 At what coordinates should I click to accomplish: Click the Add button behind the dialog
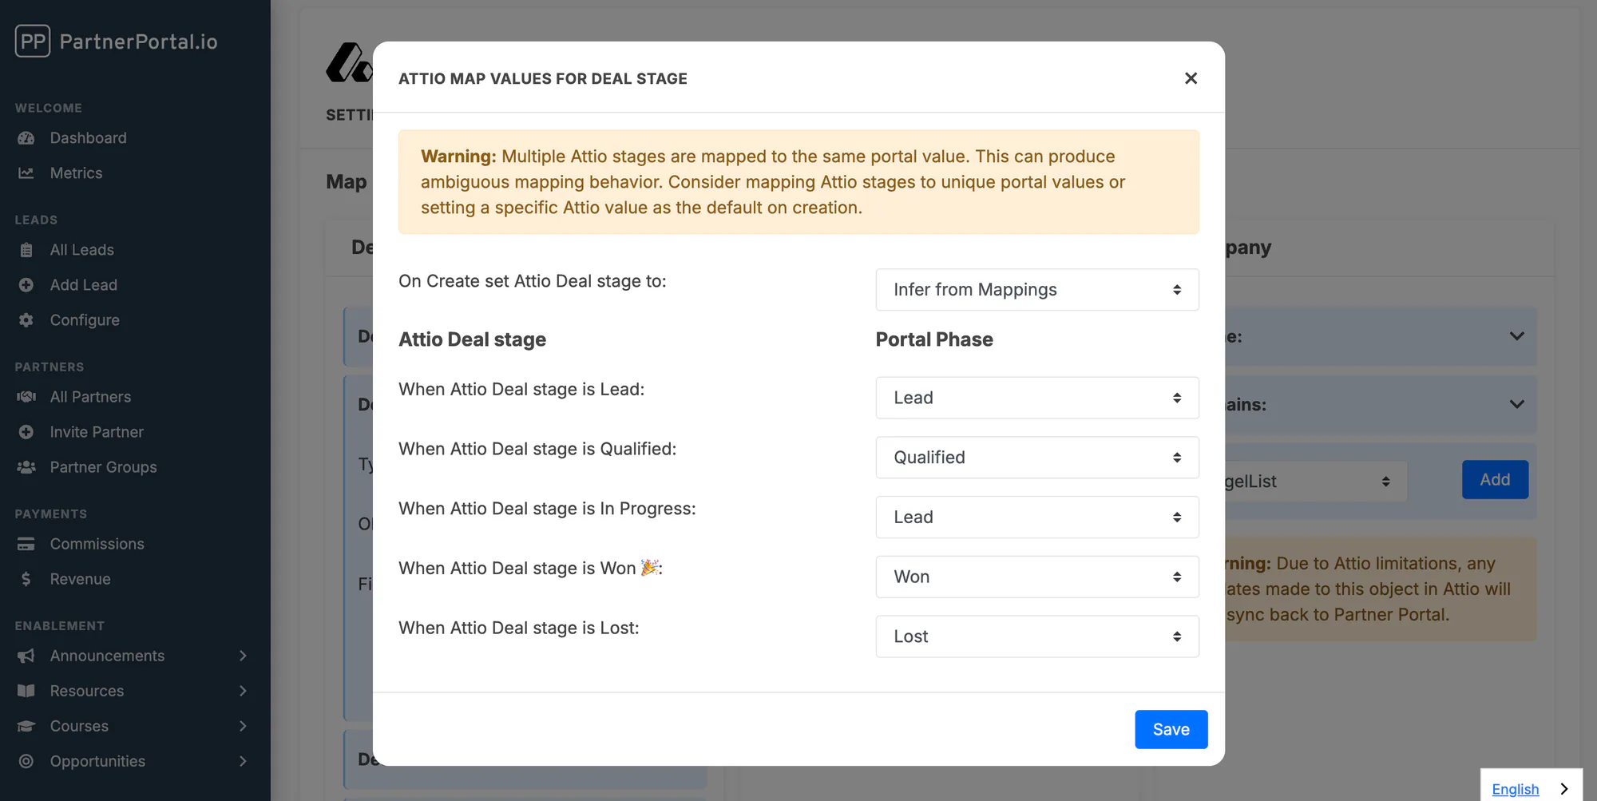pyautogui.click(x=1495, y=479)
